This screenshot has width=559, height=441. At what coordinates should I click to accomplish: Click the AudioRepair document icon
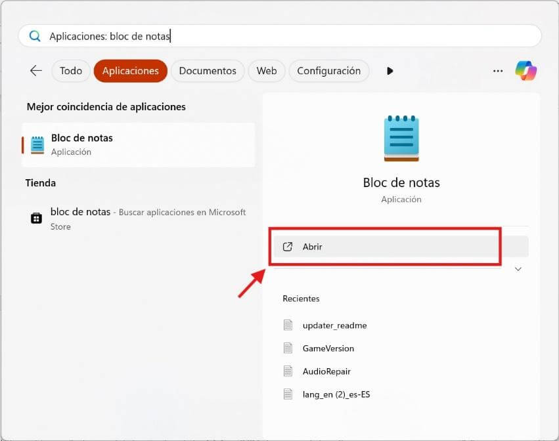pos(287,371)
